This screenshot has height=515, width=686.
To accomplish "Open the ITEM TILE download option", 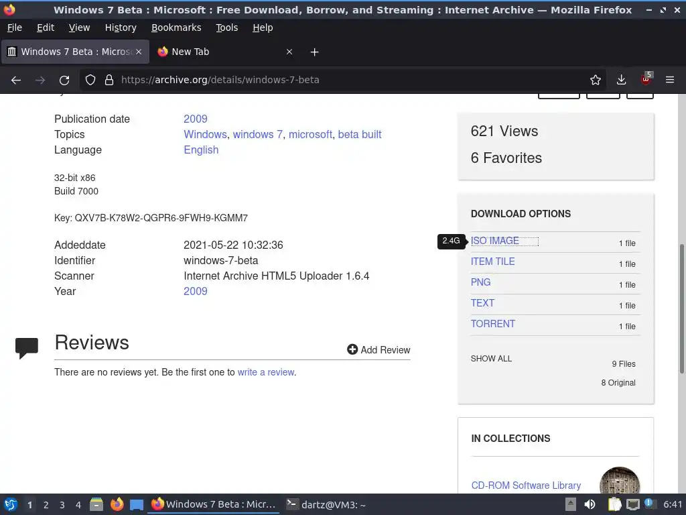I will (x=492, y=262).
